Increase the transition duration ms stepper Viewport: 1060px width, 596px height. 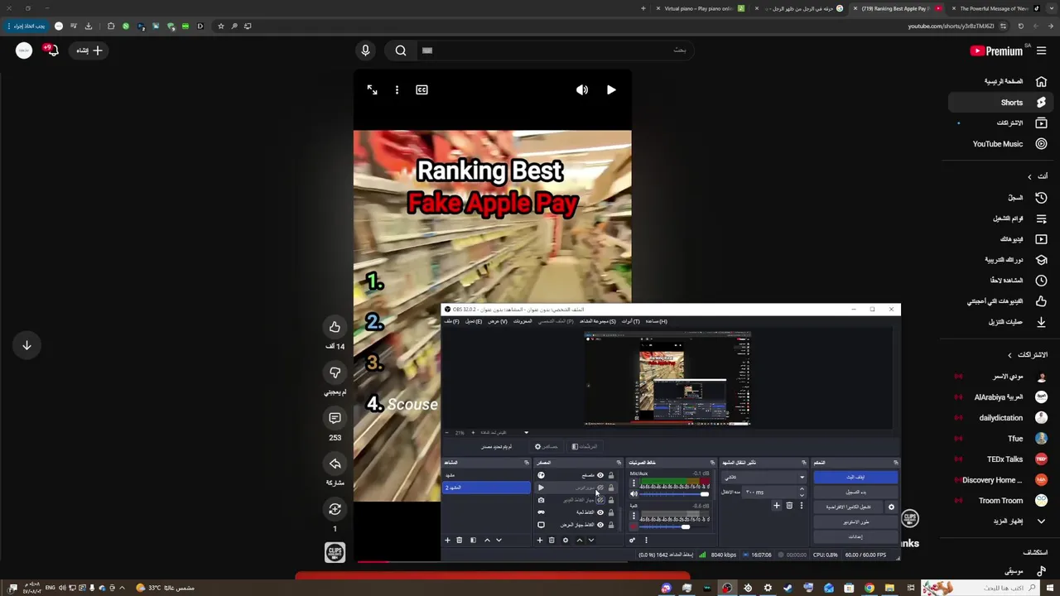tap(802, 488)
